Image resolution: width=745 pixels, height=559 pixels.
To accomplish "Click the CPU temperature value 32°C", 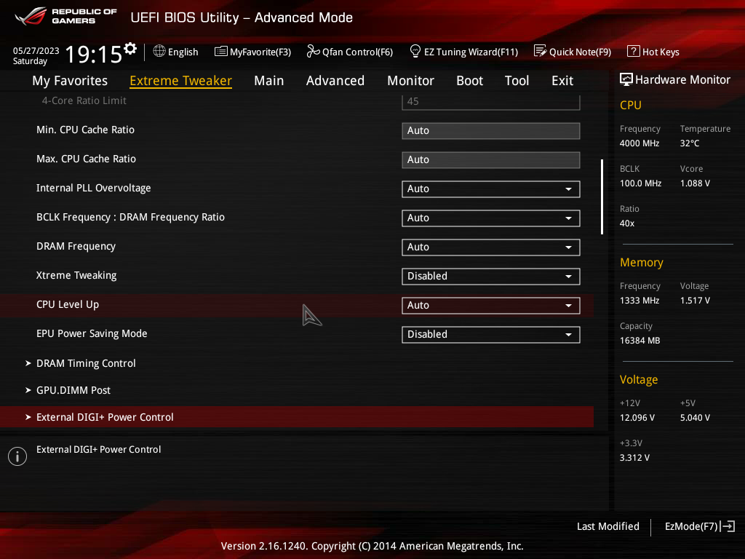I will [690, 143].
